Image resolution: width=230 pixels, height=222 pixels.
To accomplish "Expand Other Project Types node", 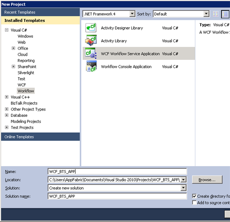I will click(7, 109).
